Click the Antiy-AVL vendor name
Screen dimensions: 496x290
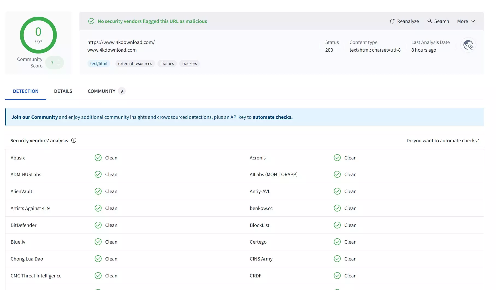click(260, 191)
